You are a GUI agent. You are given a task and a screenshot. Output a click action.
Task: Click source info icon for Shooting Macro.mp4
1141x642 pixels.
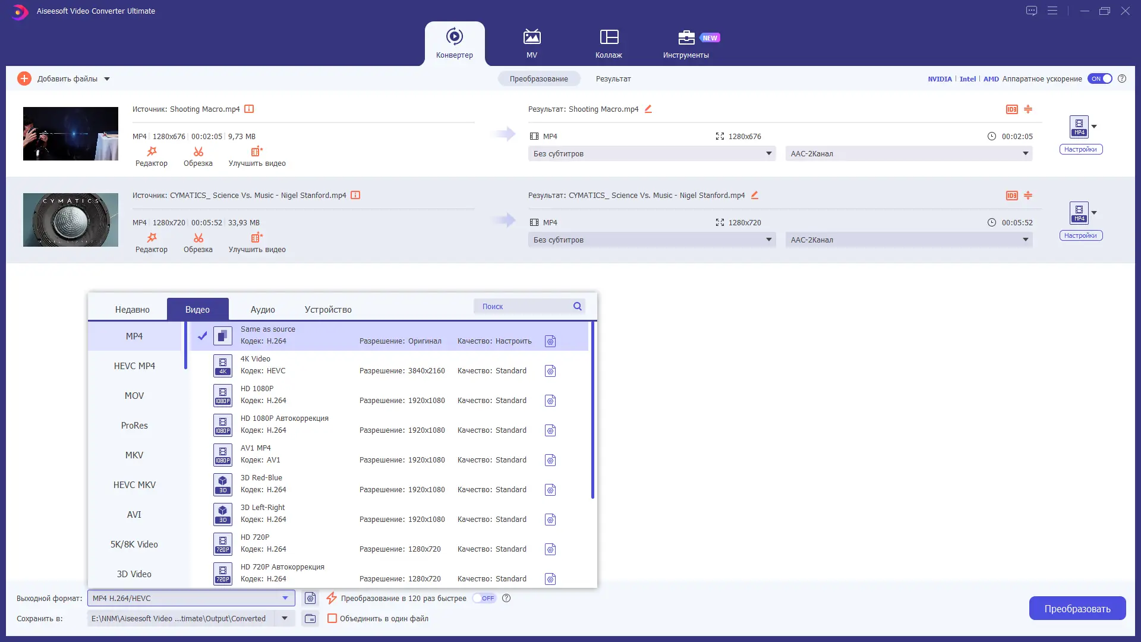tap(250, 109)
